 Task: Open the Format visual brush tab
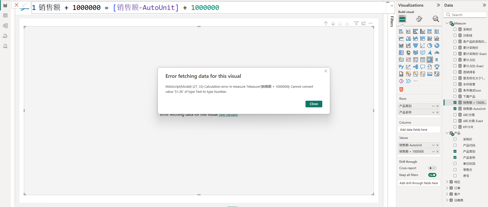click(x=419, y=19)
